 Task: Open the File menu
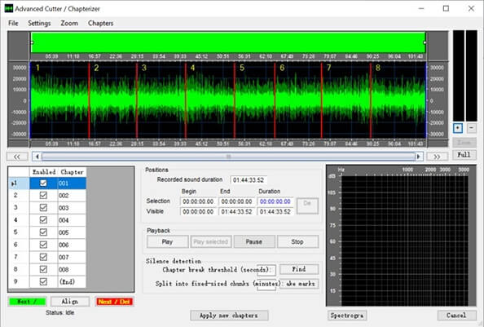click(x=13, y=24)
